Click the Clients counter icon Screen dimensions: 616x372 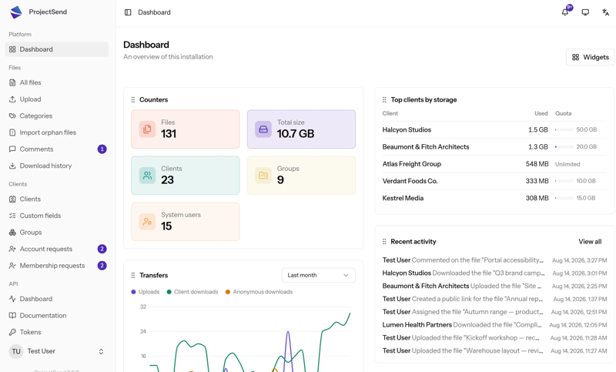[147, 175]
